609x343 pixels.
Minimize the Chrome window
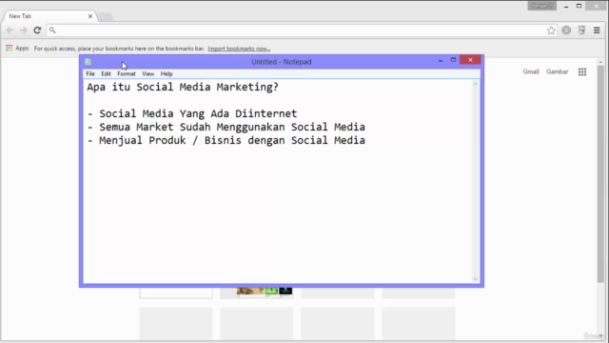click(x=566, y=7)
